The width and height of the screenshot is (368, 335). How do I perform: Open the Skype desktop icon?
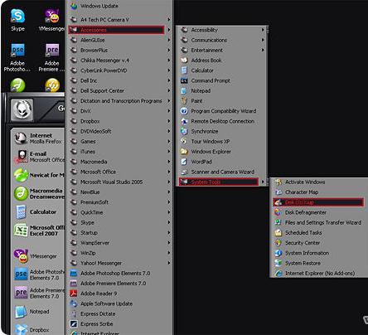pyautogui.click(x=17, y=20)
